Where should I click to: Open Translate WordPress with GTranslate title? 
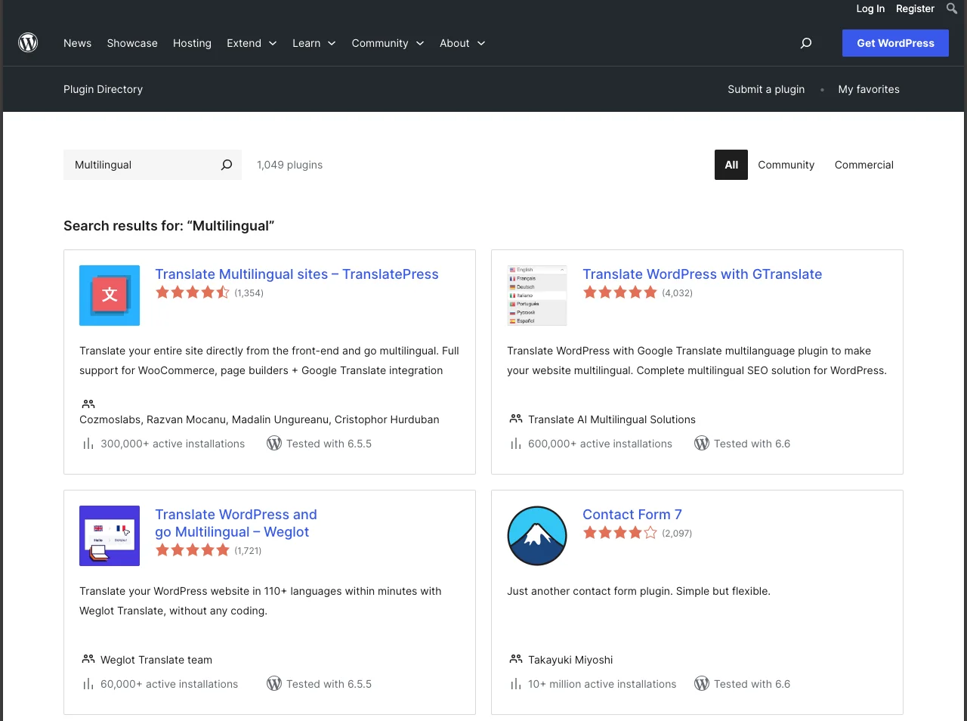[x=703, y=274]
